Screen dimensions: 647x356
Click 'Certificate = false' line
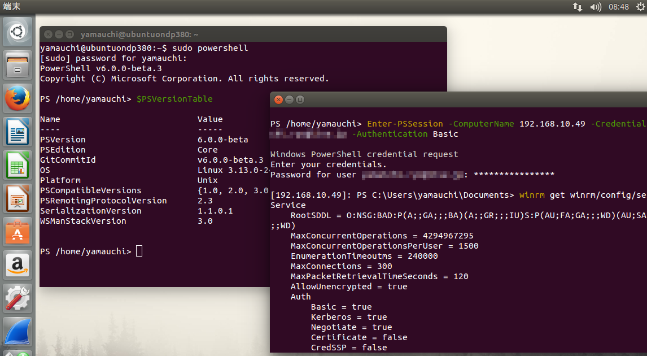tap(359, 337)
